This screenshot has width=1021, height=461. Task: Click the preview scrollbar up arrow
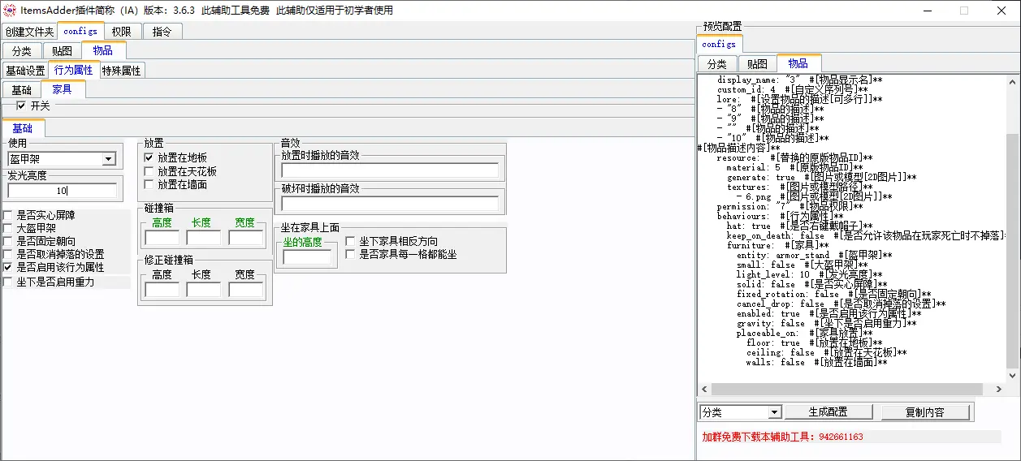(1012, 81)
